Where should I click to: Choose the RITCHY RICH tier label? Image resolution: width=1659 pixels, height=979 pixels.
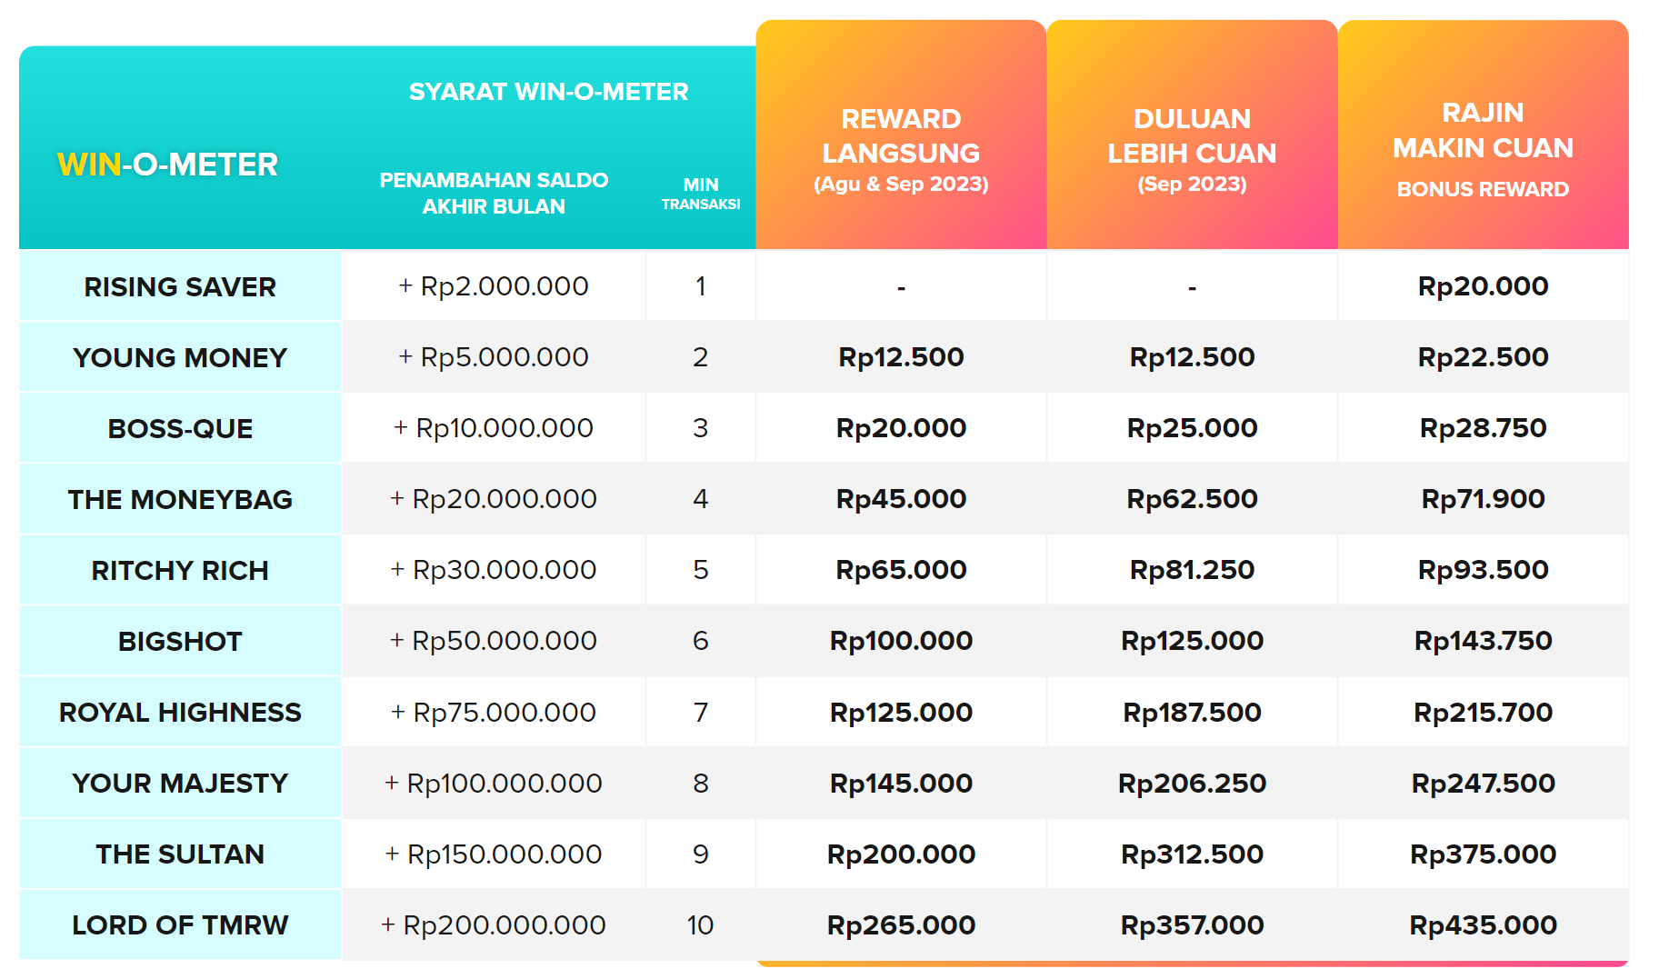point(180,570)
